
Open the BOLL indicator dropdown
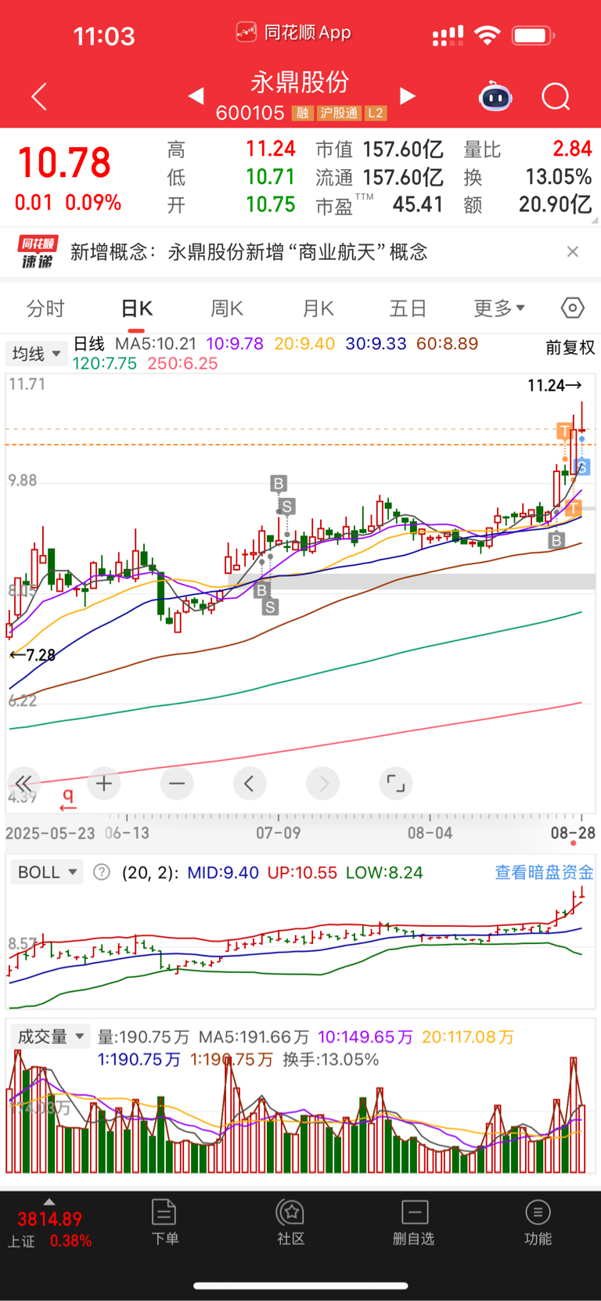pos(47,872)
